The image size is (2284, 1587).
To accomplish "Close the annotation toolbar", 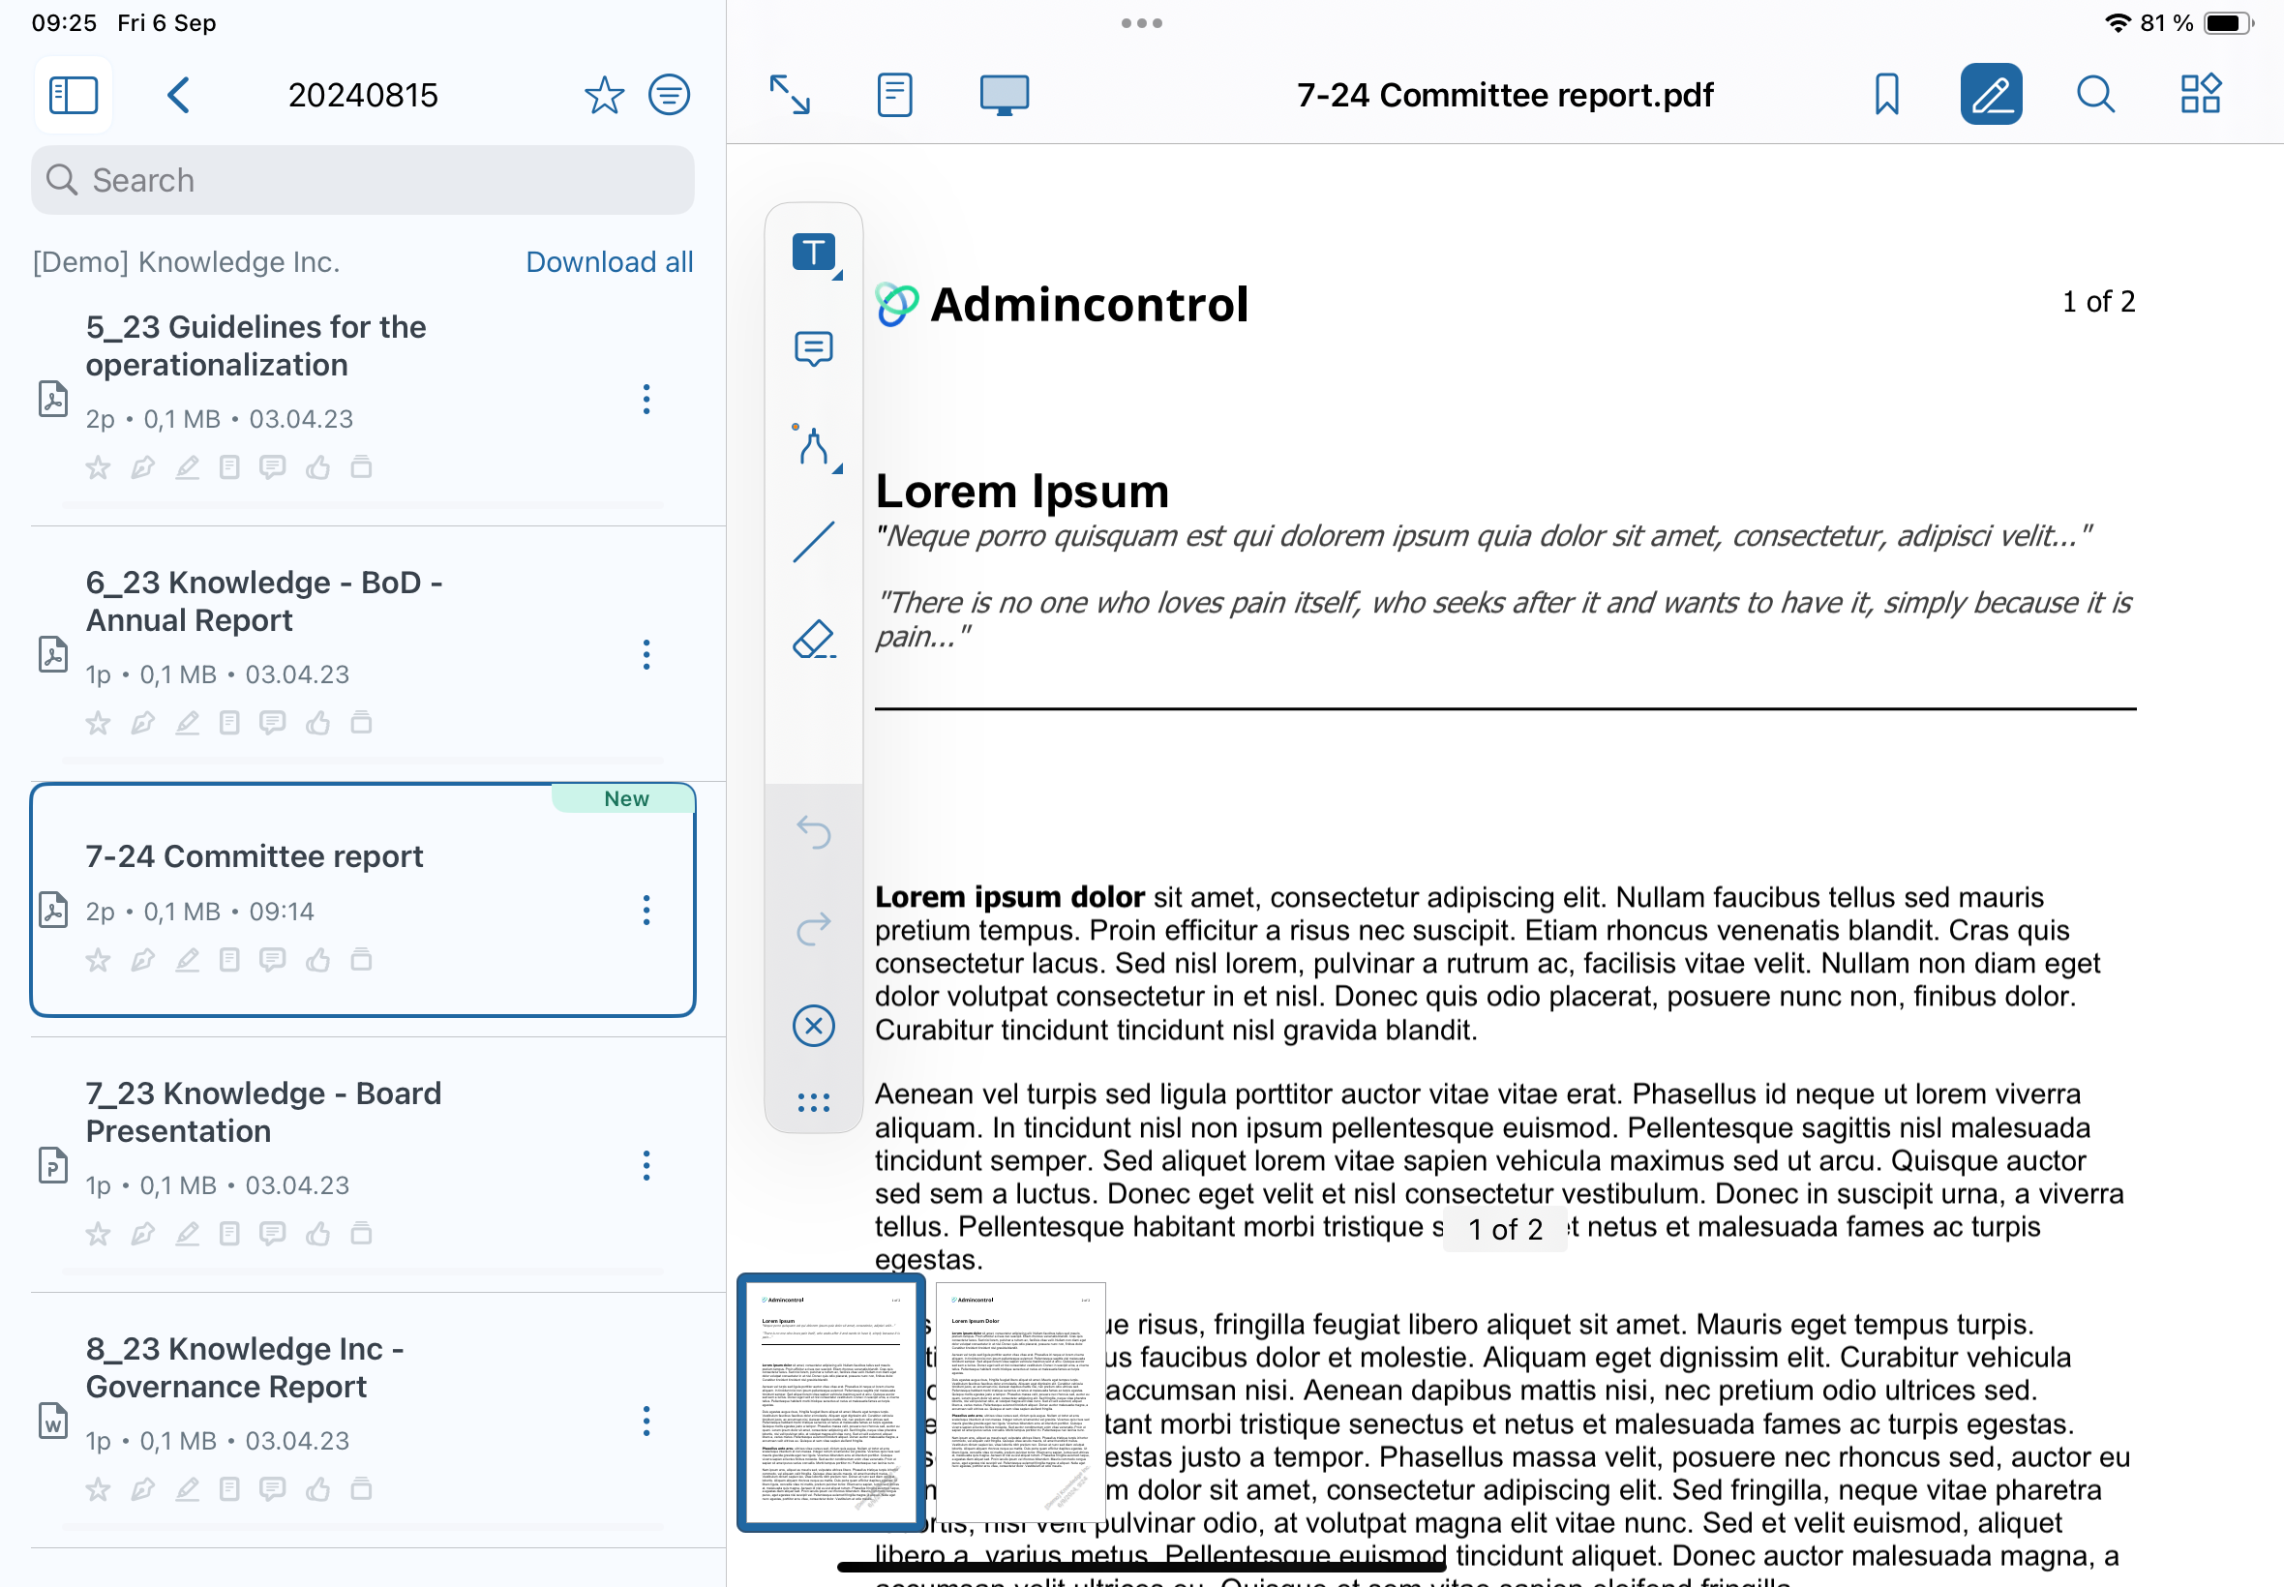I will pyautogui.click(x=813, y=1026).
